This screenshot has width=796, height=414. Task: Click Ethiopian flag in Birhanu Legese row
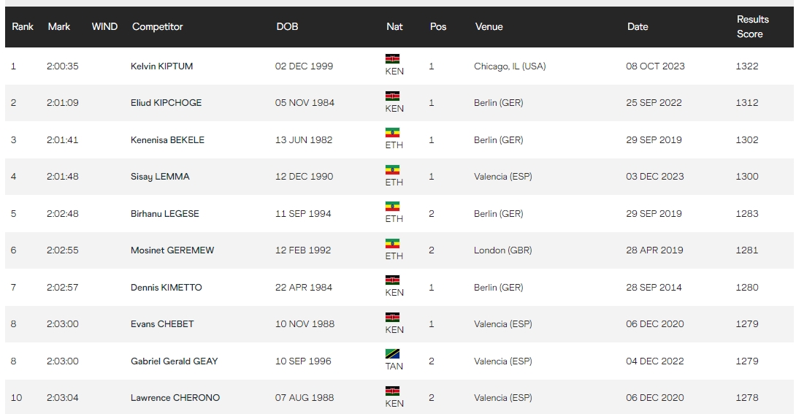click(392, 207)
